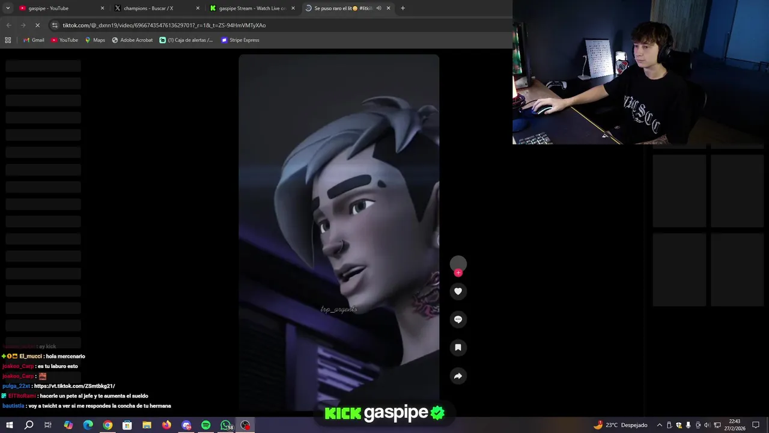The height and width of the screenshot is (433, 769).
Task: Open the Stripe Express bookmark
Action: (x=240, y=40)
